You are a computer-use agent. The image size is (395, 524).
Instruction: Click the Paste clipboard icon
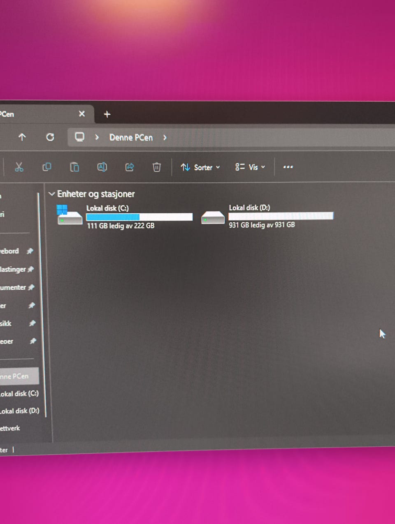pos(74,167)
